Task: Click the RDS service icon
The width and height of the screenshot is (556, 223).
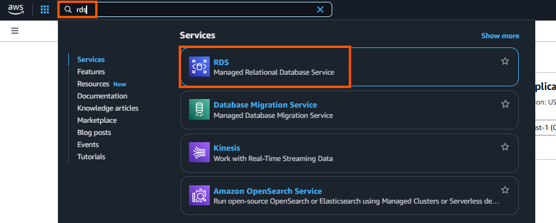Action: pyautogui.click(x=199, y=66)
